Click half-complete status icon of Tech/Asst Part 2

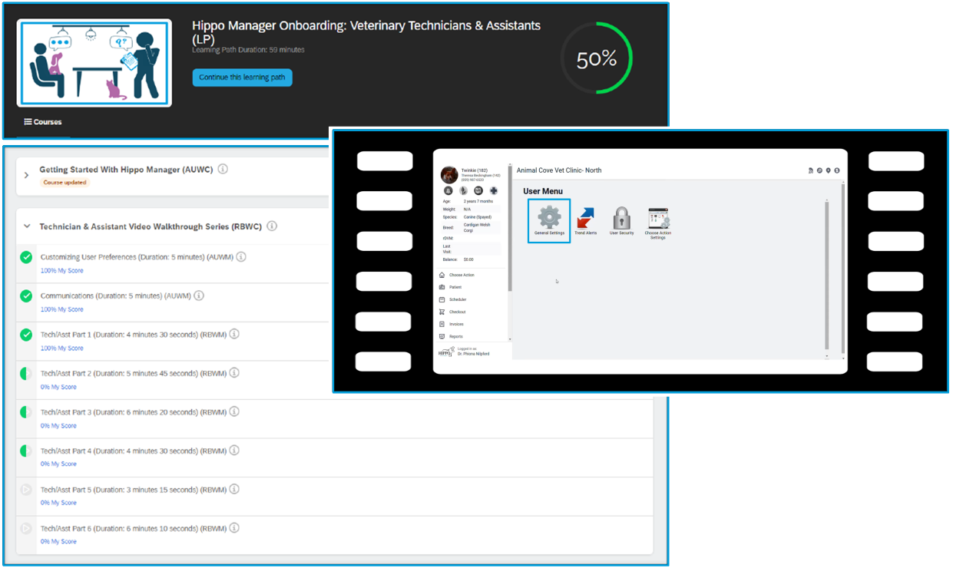26,374
